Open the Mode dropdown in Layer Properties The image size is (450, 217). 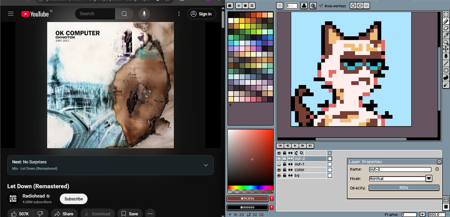(429, 178)
